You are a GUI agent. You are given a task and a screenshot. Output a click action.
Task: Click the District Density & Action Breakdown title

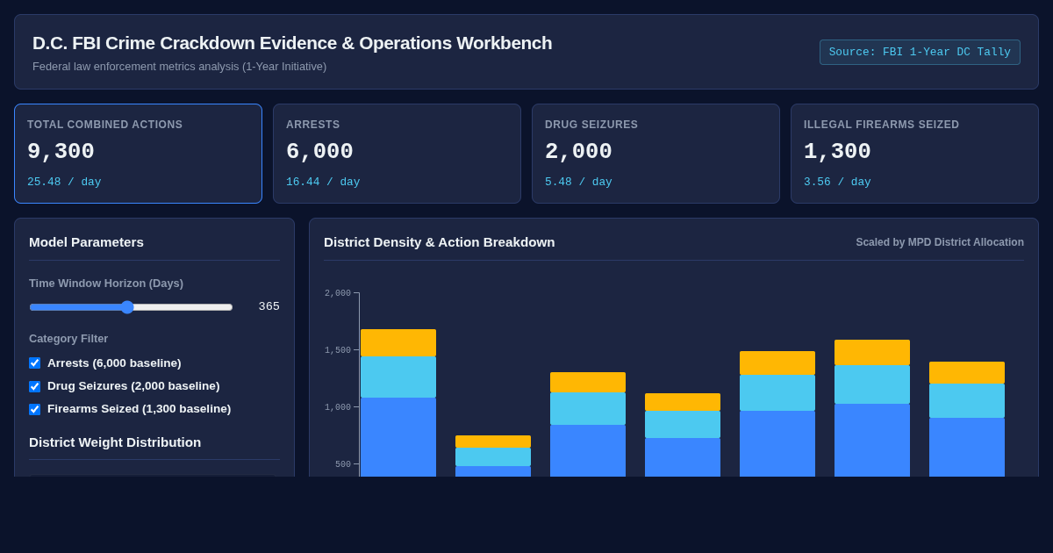click(440, 242)
